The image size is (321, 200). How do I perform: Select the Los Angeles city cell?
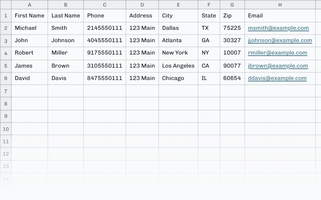coord(178,66)
